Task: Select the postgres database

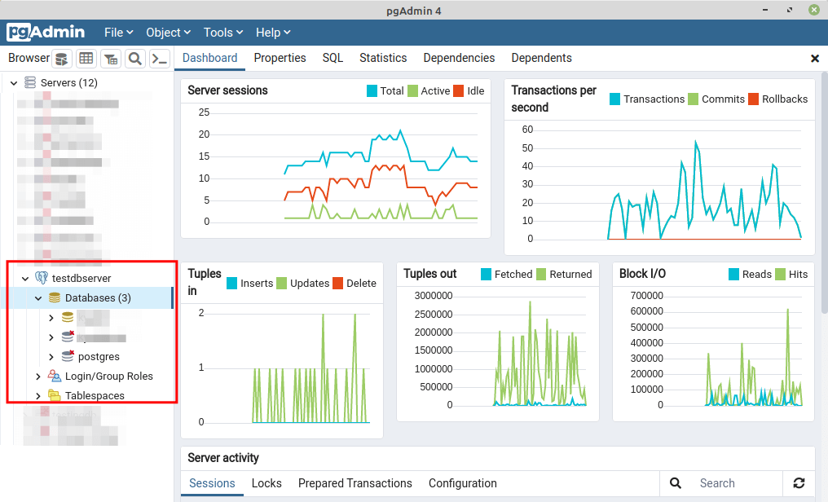Action: (x=99, y=357)
